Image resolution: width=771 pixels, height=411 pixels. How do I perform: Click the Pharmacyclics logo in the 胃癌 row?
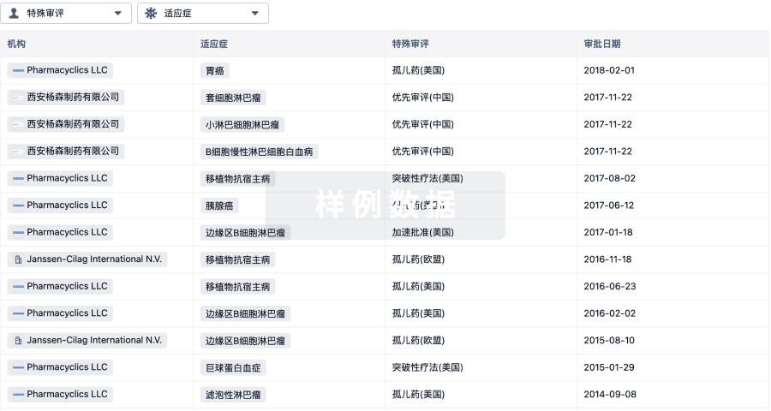(18, 70)
